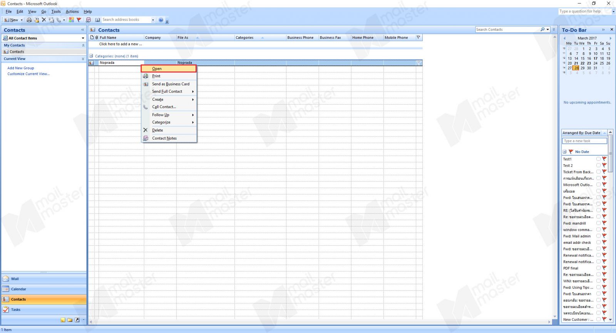Choose Delete from the context menu

coord(169,130)
